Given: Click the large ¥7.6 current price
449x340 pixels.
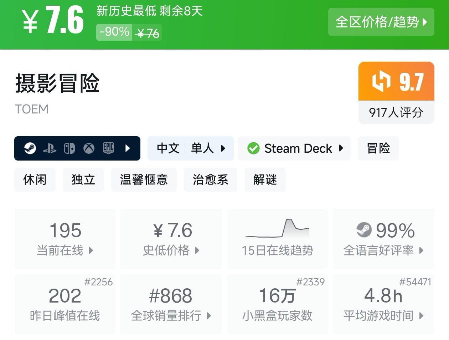Looking at the screenshot, I should point(53,21).
